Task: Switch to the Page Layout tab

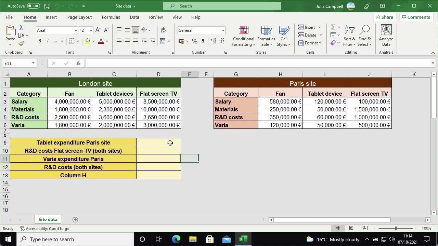Action: pyautogui.click(x=79, y=17)
